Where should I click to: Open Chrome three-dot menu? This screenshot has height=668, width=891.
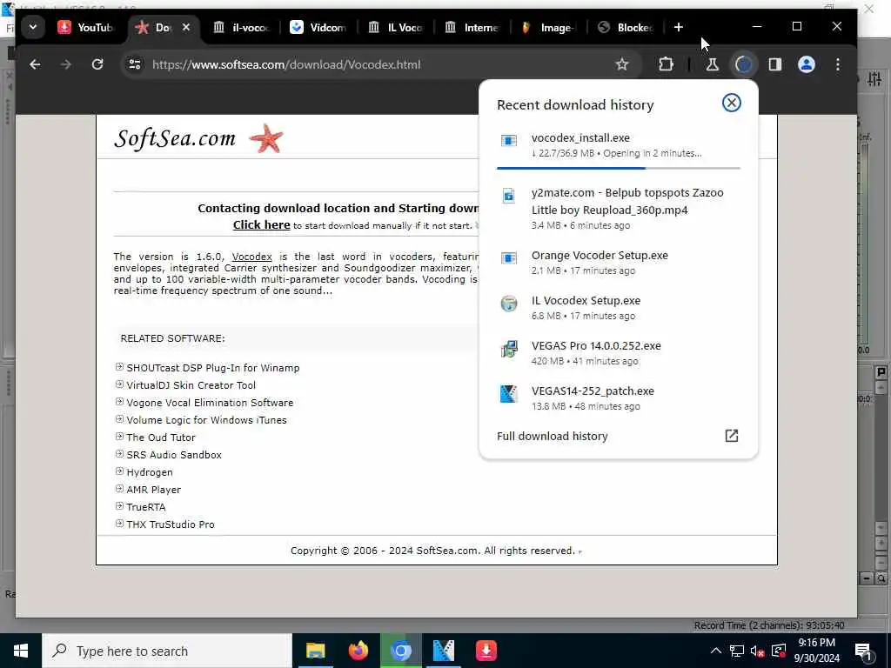[x=838, y=64]
